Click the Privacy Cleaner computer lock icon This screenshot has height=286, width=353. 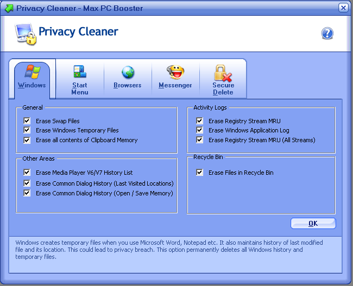tap(26, 34)
